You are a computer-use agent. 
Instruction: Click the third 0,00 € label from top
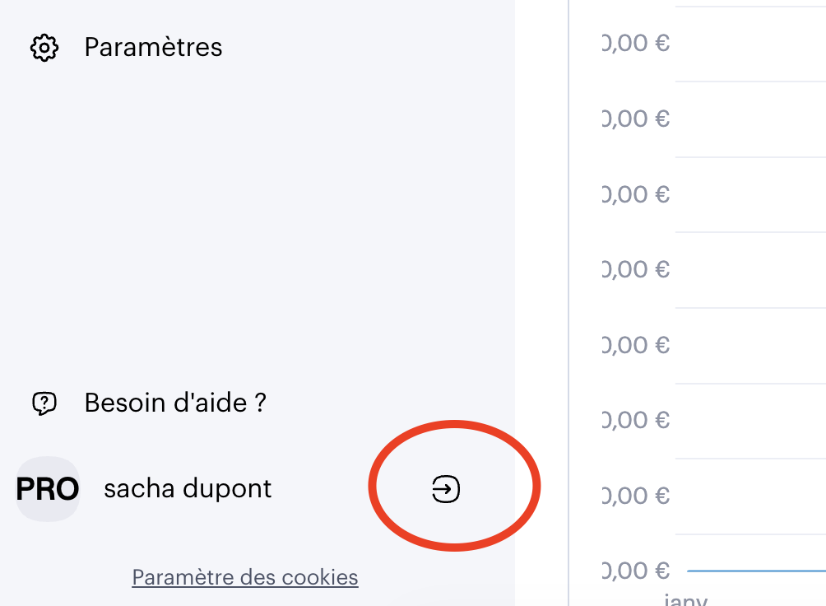click(636, 194)
